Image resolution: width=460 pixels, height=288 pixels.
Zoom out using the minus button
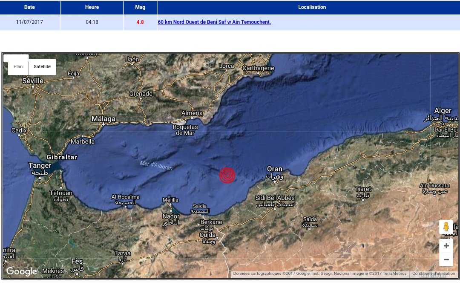point(446,259)
